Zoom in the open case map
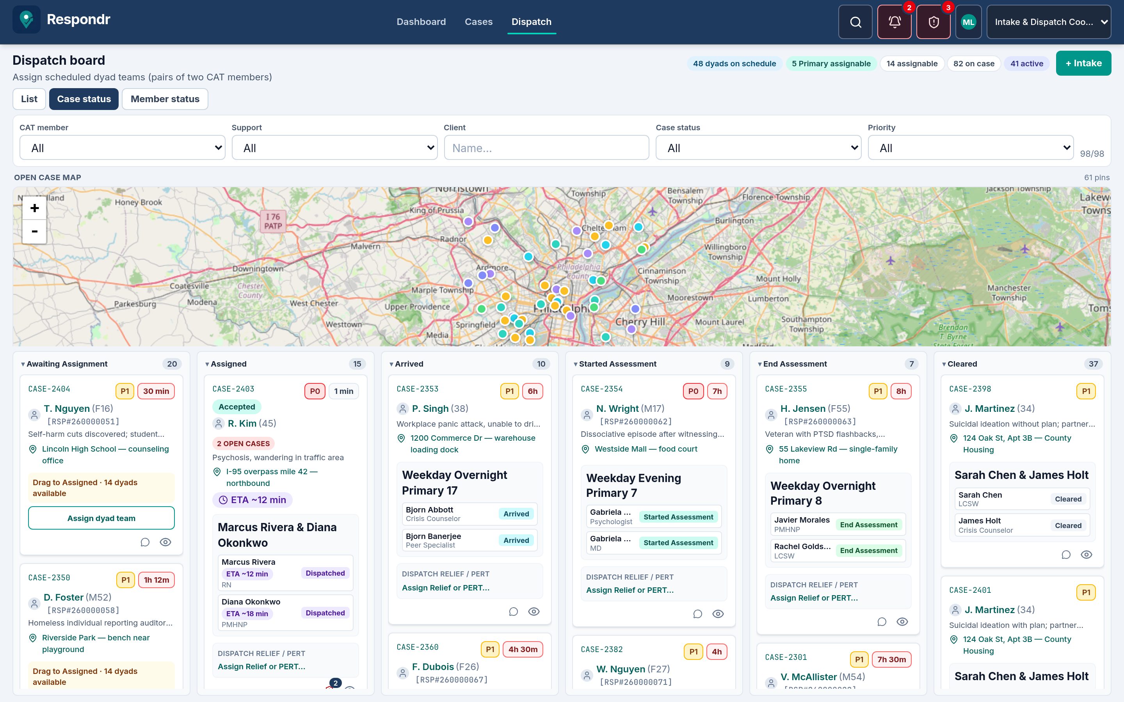This screenshot has width=1124, height=702. coord(34,208)
